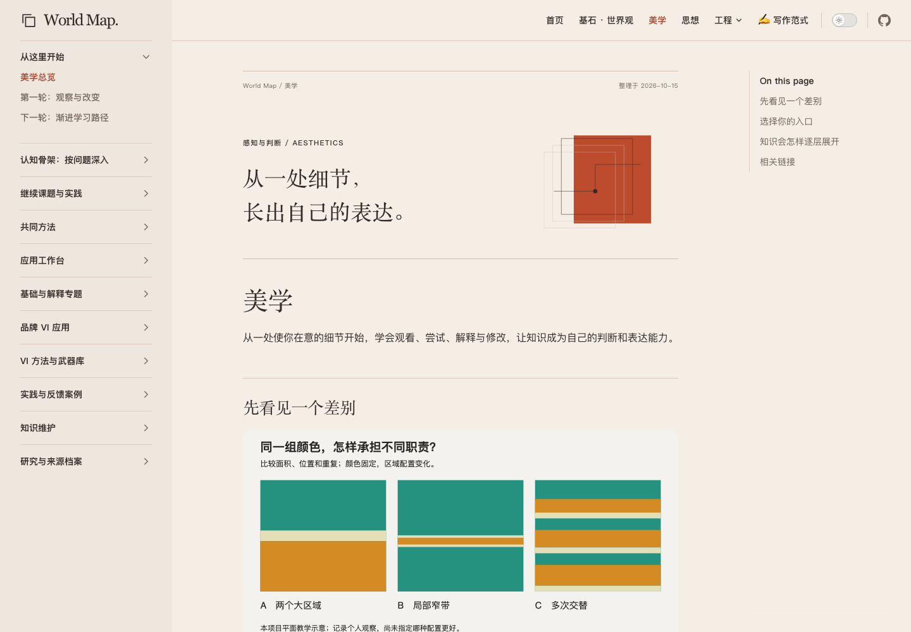911x632 pixels.
Task: Jump to 先看见一个差别 in page outline
Action: tap(791, 101)
